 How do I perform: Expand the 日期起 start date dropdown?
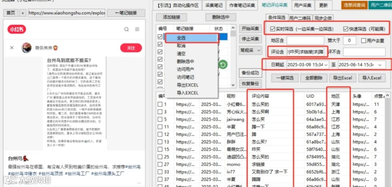326,65
